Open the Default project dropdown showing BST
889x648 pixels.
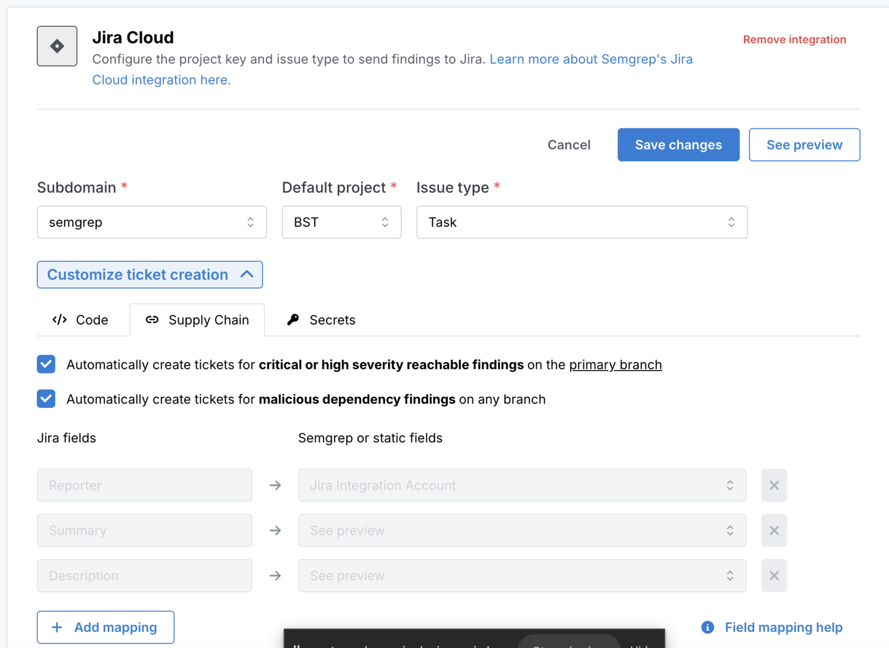coord(341,222)
